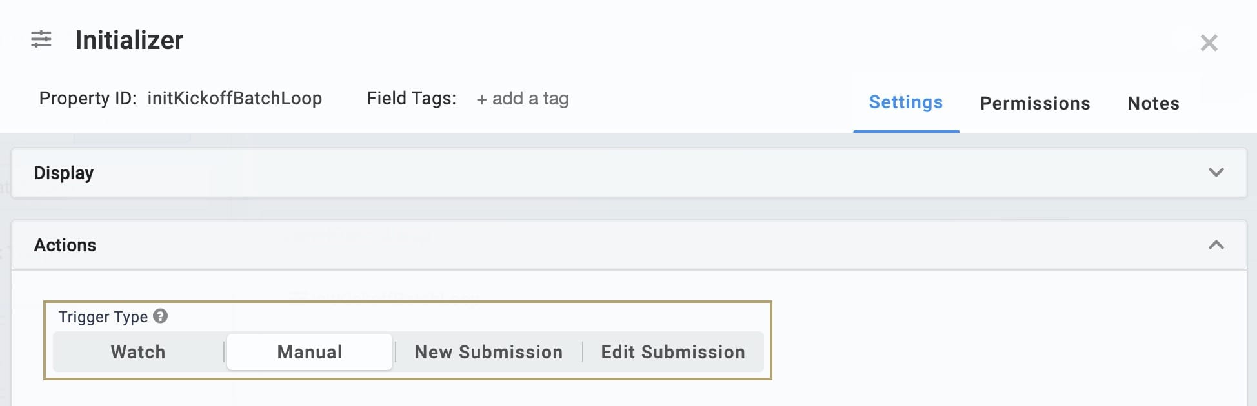Select the Watch trigger type
Viewport: 1257px width, 406px height.
coord(138,352)
